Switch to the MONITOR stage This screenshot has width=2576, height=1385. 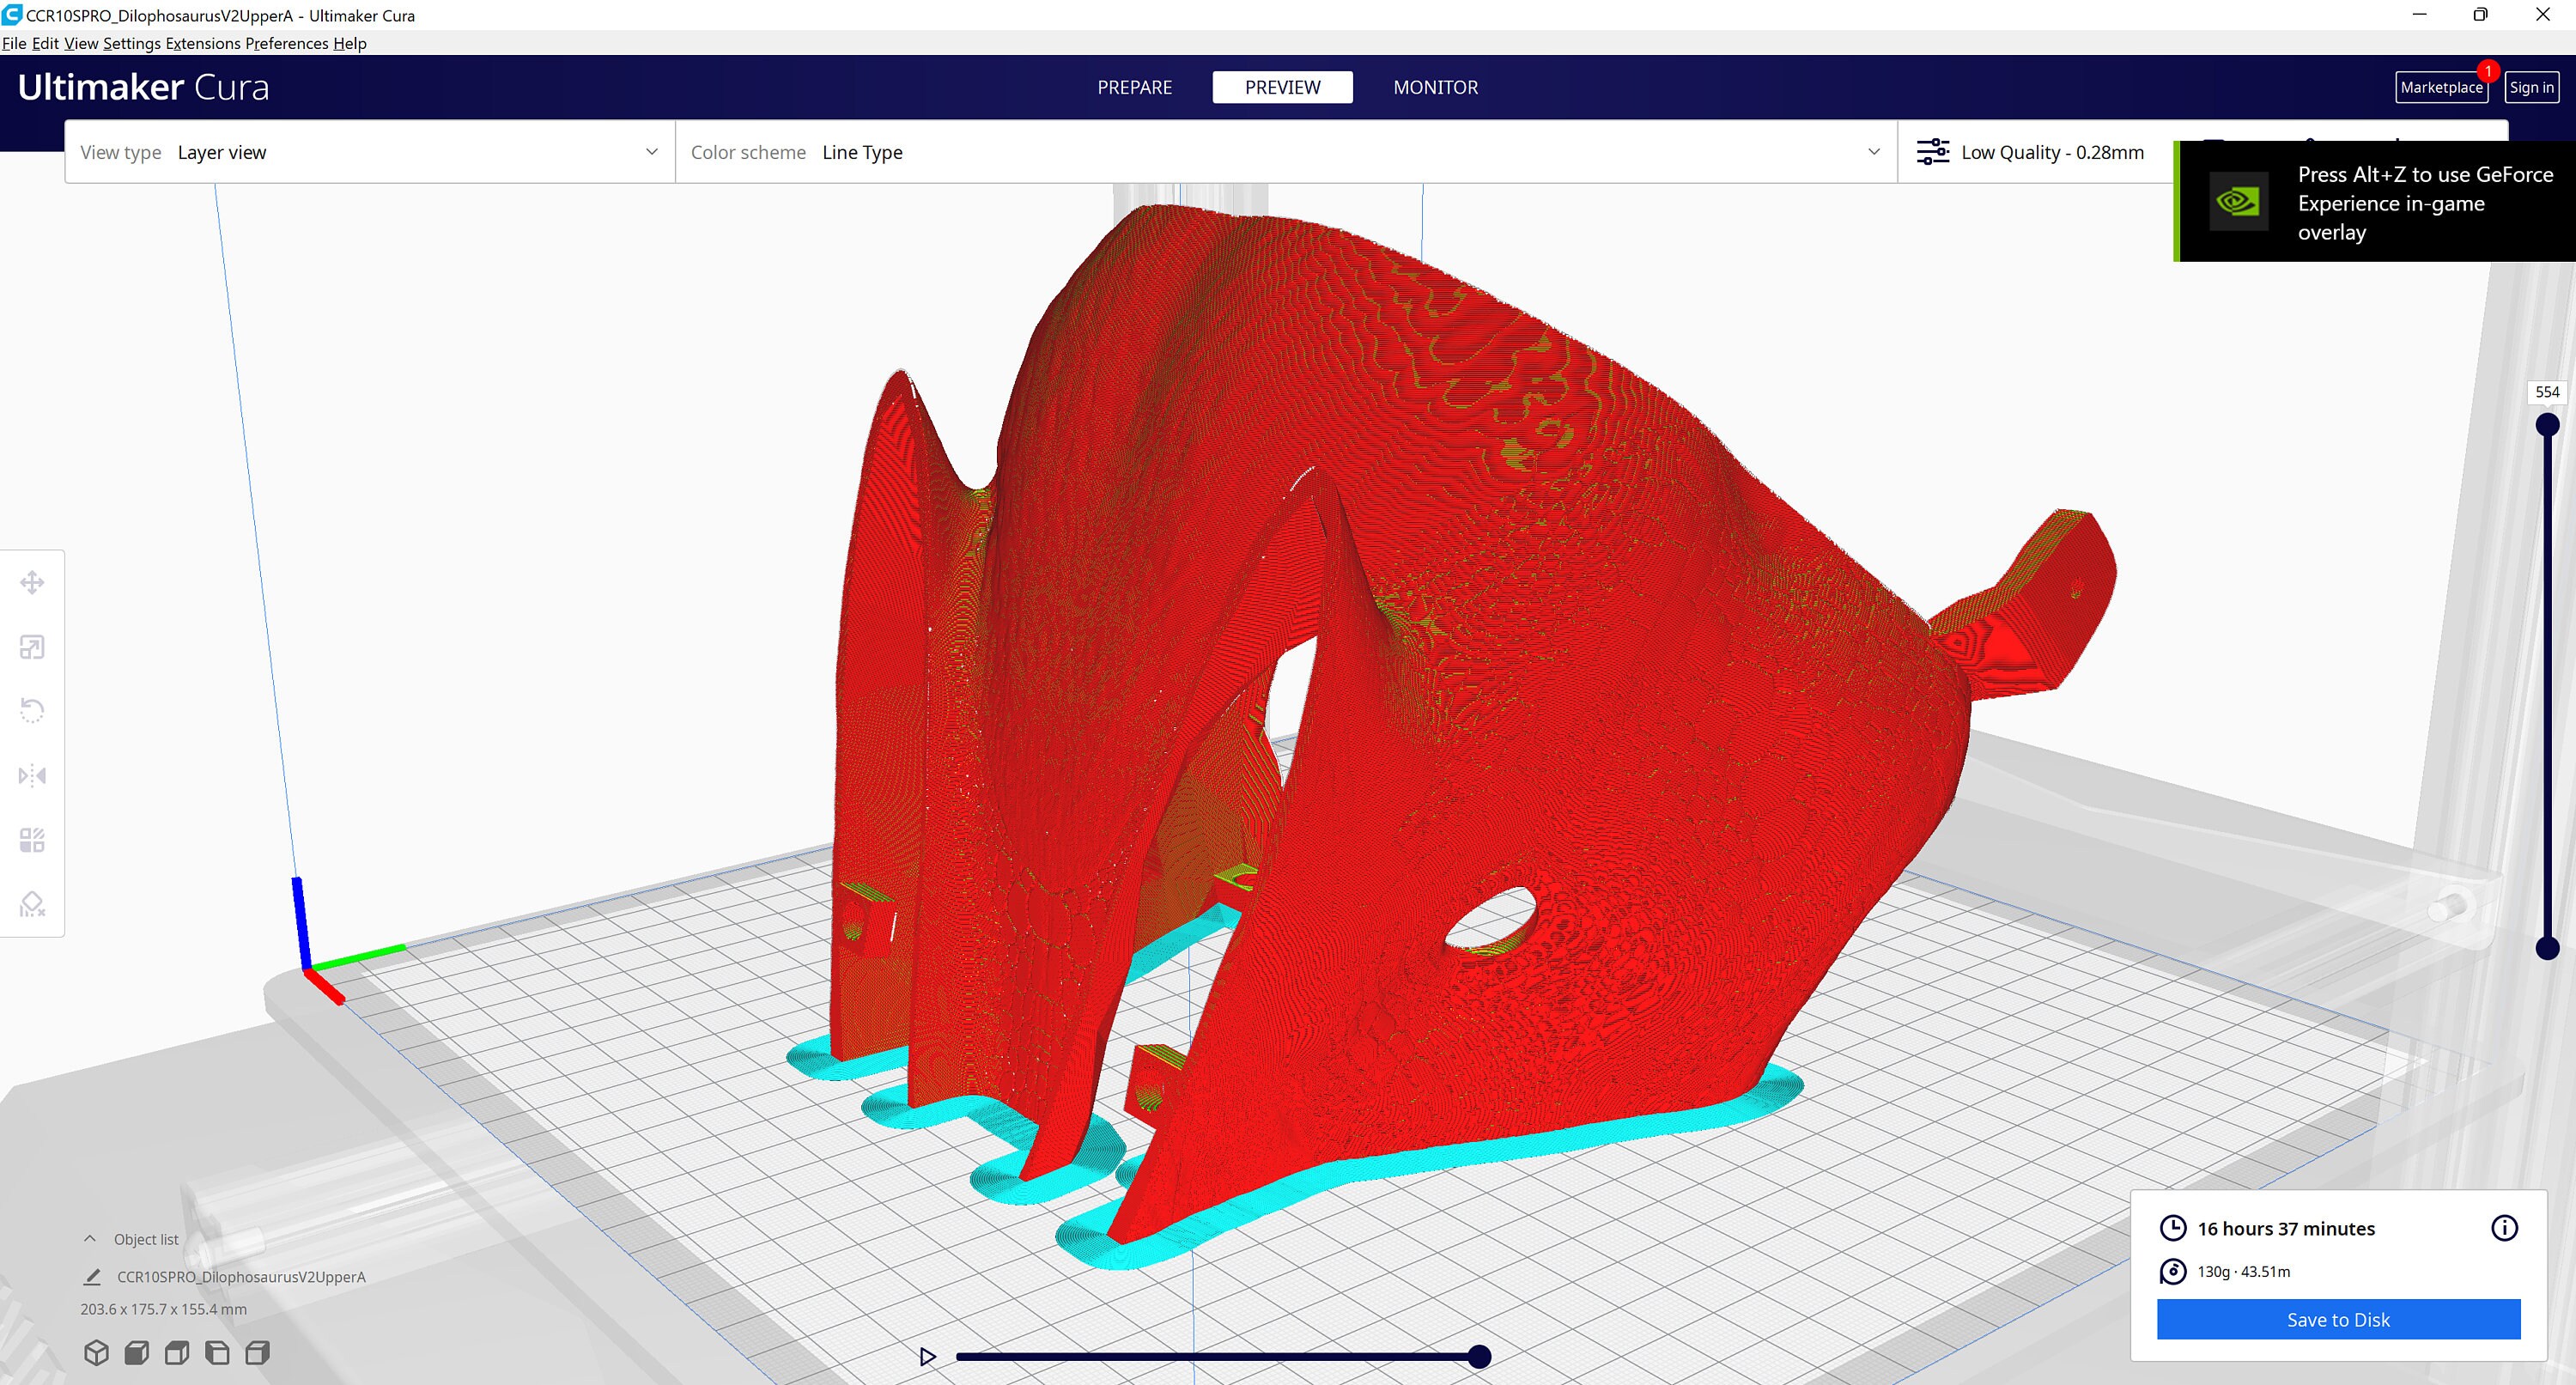1435,87
